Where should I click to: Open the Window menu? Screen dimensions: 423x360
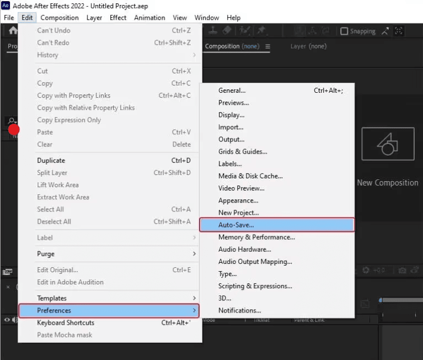click(207, 18)
